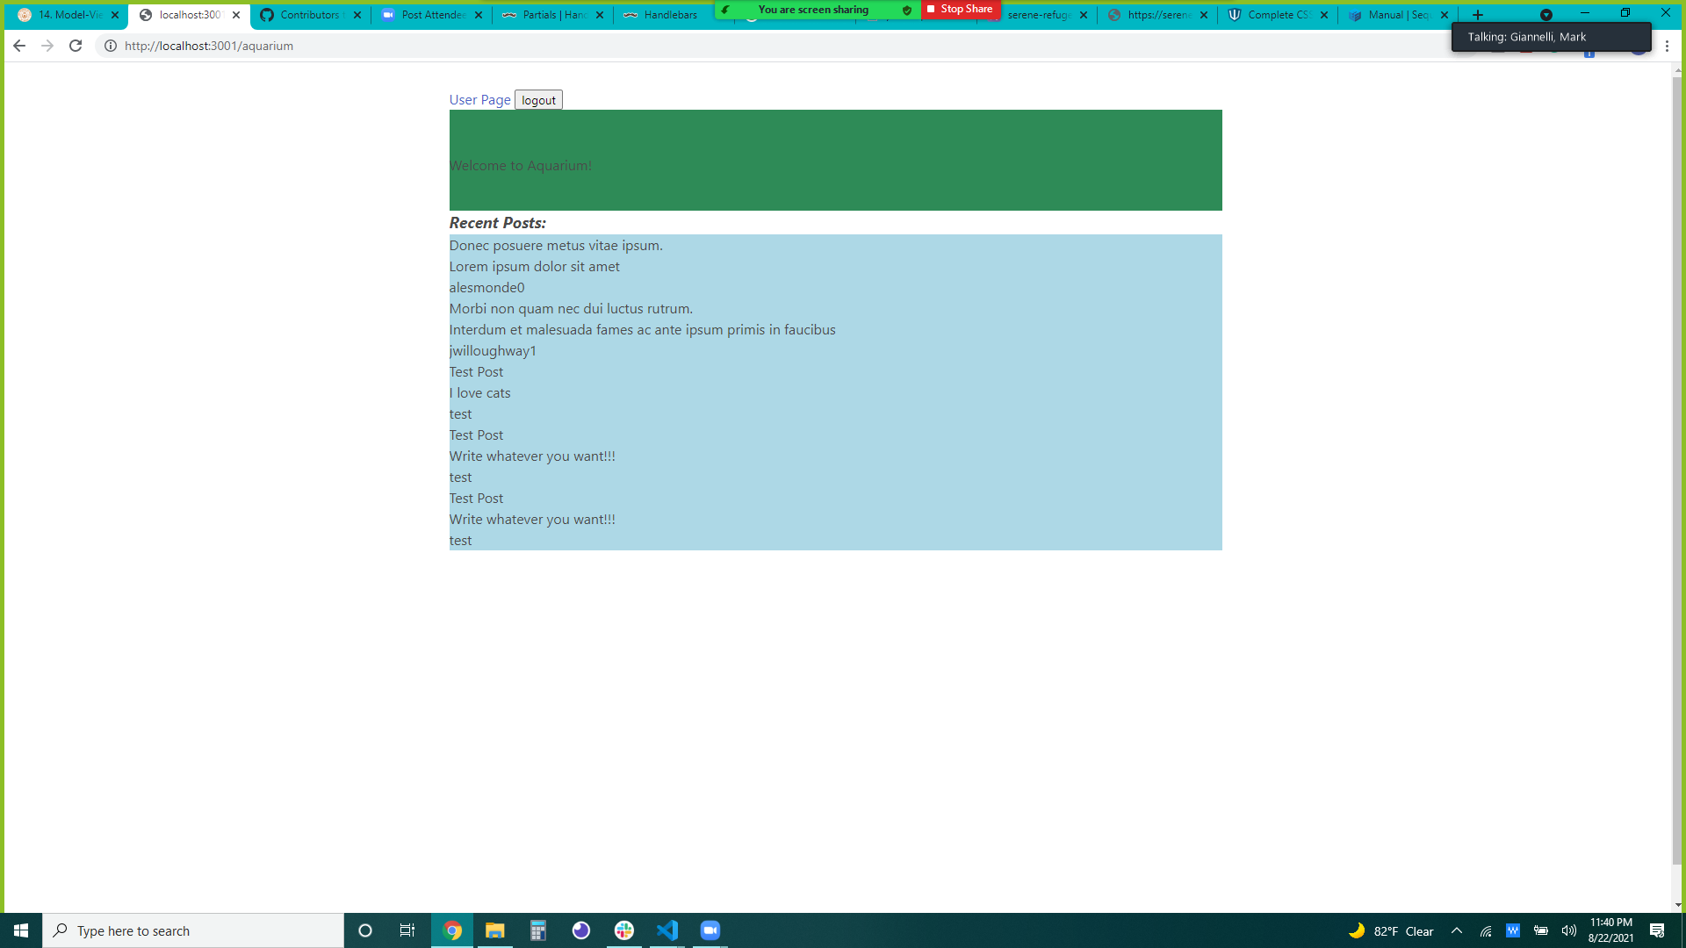Click the logout button
This screenshot has width=1686, height=948.
click(x=538, y=100)
